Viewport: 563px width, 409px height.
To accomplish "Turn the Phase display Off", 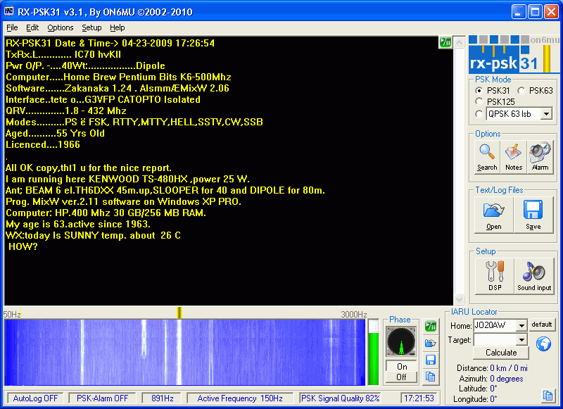I will [401, 377].
